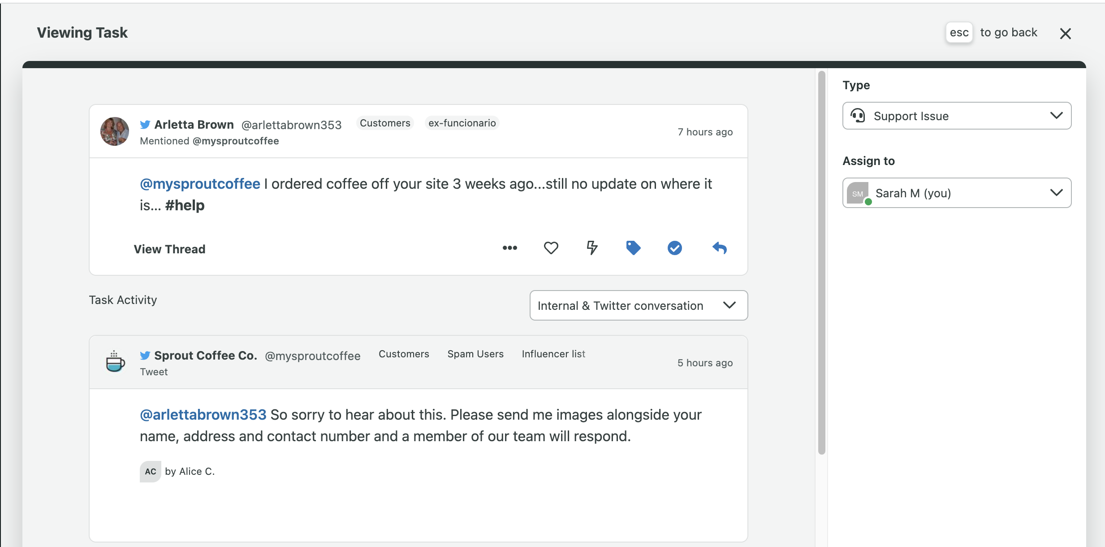This screenshot has height=547, width=1105.
Task: Click the headset icon in the Type field
Action: point(858,116)
